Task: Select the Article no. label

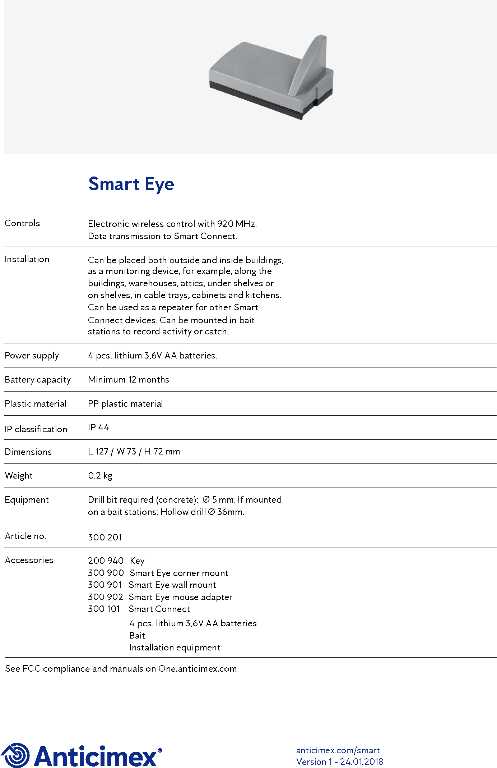Action: coord(25,536)
